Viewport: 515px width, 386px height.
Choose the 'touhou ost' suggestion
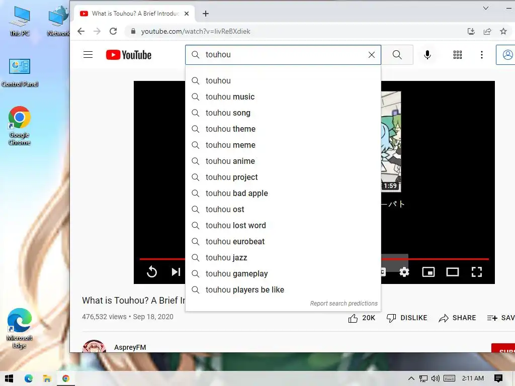click(x=283, y=210)
